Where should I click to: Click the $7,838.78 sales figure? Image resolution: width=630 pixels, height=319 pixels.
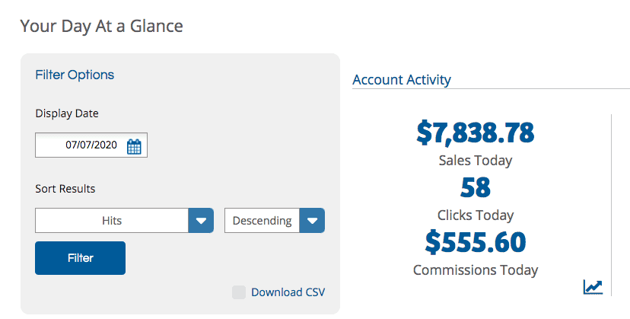tap(475, 132)
